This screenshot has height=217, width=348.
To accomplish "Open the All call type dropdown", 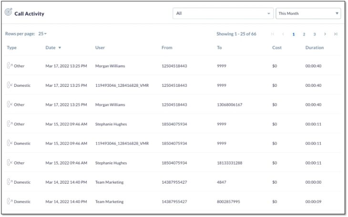I will click(223, 13).
